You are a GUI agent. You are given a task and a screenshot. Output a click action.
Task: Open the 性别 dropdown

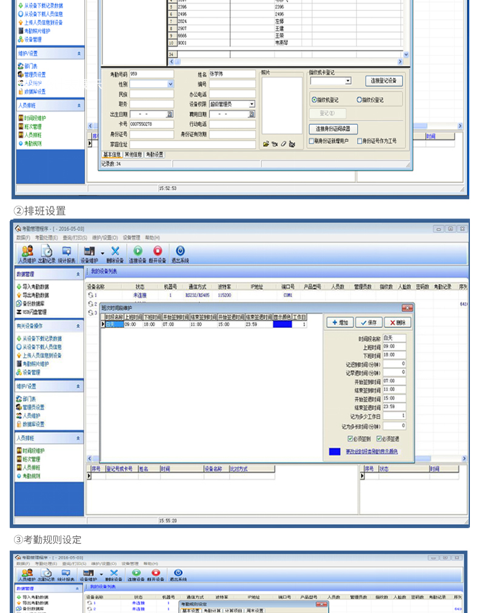(170, 84)
